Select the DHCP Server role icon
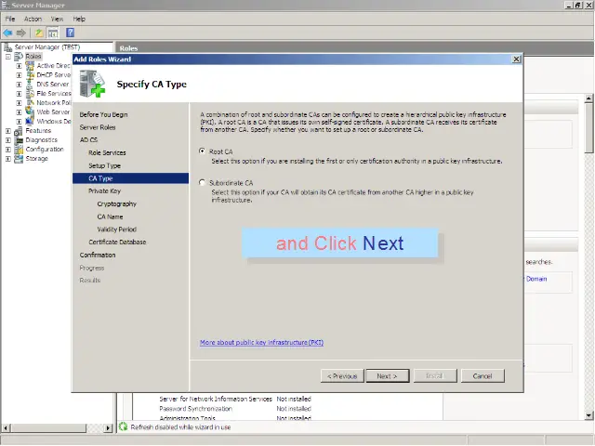 30,75
